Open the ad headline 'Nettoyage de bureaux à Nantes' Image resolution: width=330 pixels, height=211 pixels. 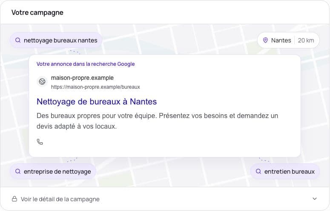97,102
